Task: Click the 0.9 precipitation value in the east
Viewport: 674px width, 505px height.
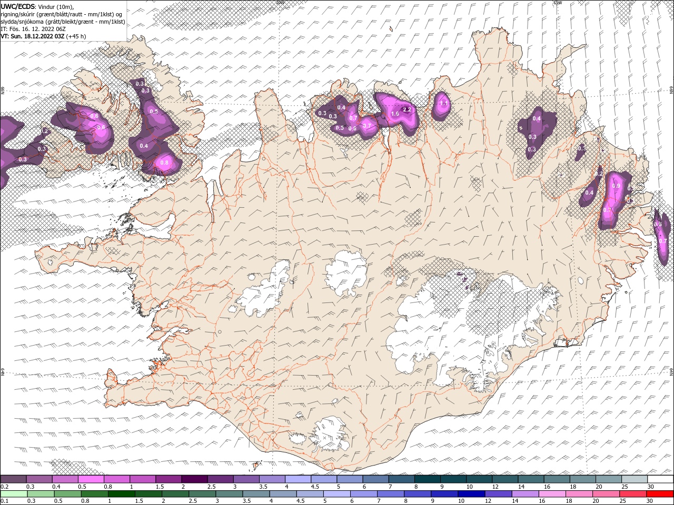Action: 617,186
